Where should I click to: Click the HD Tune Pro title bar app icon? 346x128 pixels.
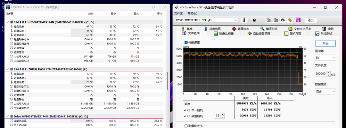[176, 7]
